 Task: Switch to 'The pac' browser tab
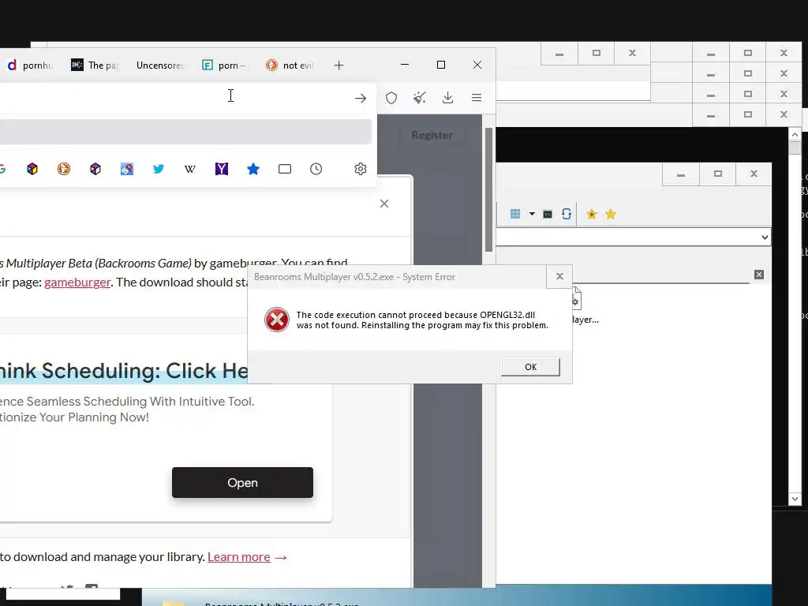pyautogui.click(x=95, y=65)
